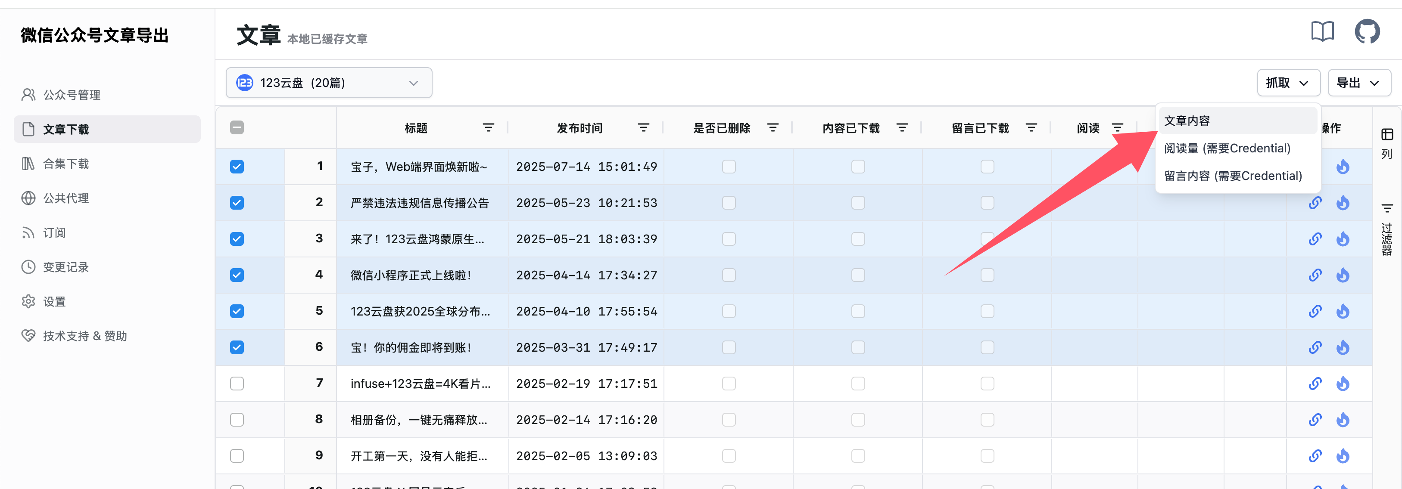Open the 过滤器 filter panel icon
This screenshot has height=489, width=1402.
pos(1387,208)
